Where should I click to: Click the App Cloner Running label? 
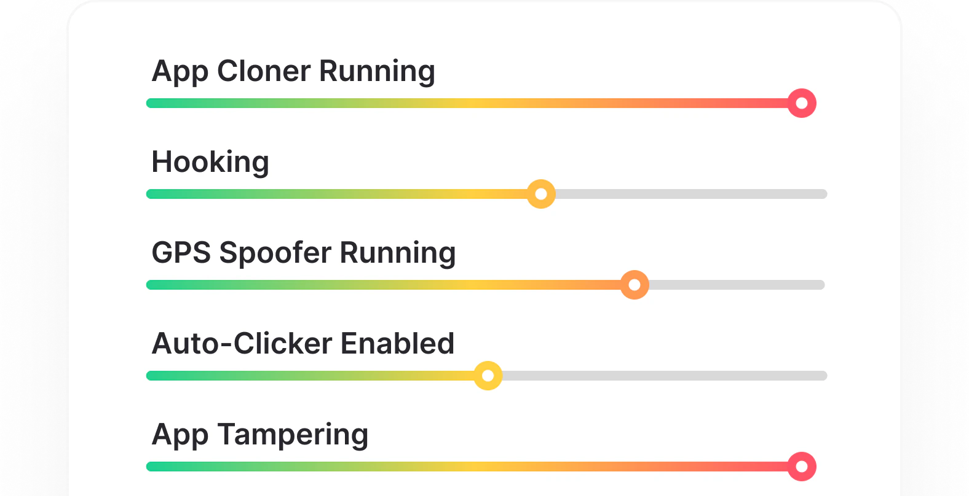click(x=293, y=71)
